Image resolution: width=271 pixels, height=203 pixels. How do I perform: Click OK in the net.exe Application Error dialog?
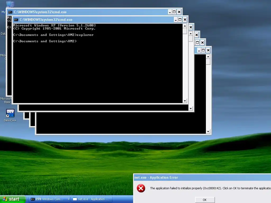click(x=205, y=200)
